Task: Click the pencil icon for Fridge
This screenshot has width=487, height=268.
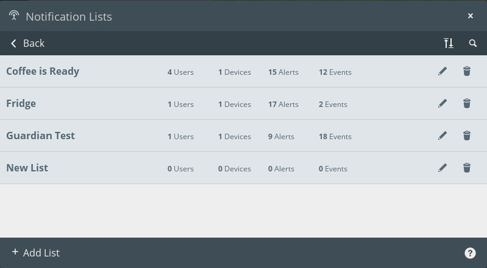Action: 443,103
